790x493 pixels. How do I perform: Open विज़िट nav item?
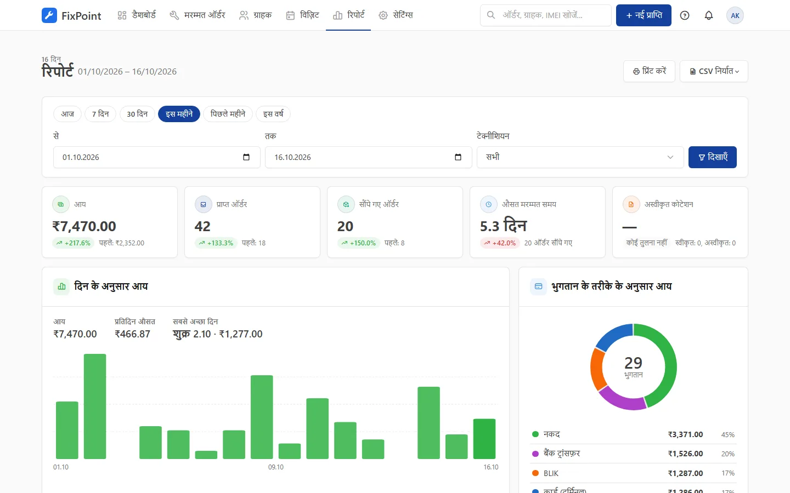click(x=303, y=15)
